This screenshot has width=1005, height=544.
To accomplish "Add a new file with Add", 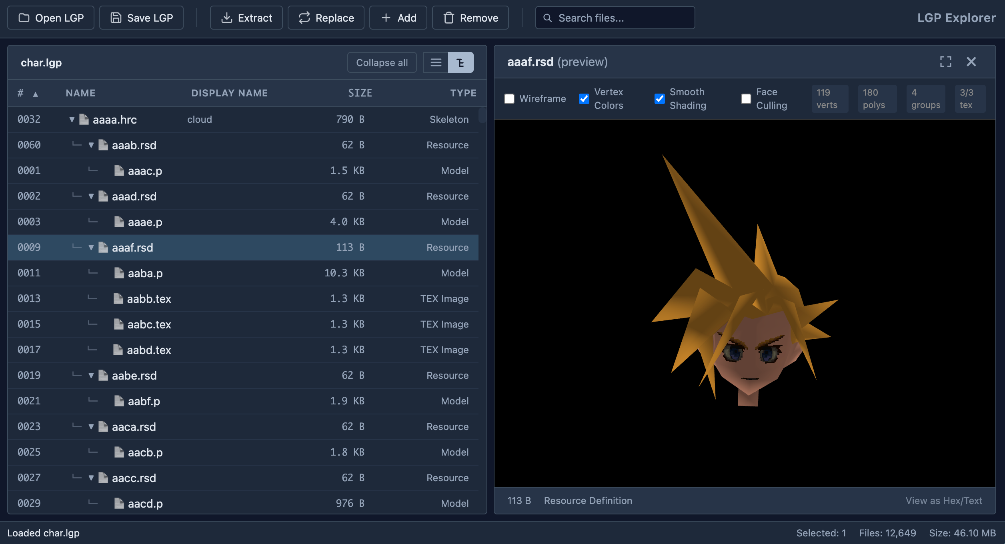I will (398, 18).
